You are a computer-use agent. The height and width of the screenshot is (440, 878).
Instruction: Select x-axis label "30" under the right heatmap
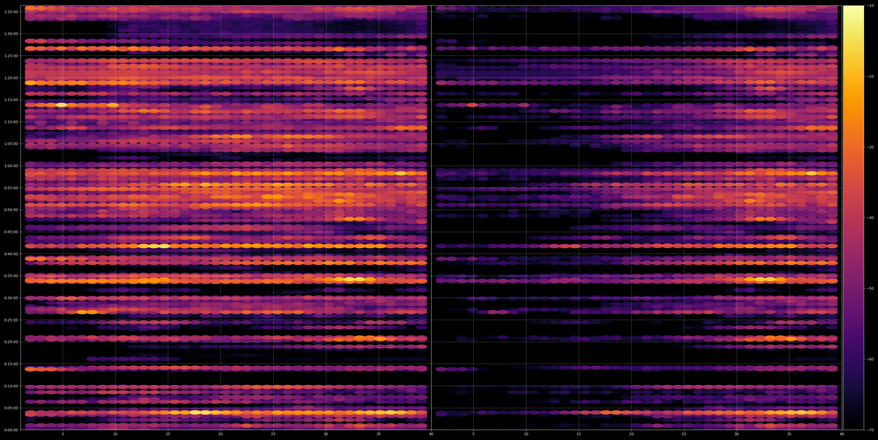pyautogui.click(x=736, y=434)
